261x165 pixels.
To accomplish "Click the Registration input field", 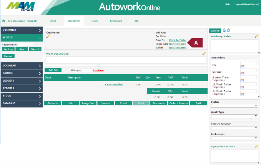I will point(25,45).
